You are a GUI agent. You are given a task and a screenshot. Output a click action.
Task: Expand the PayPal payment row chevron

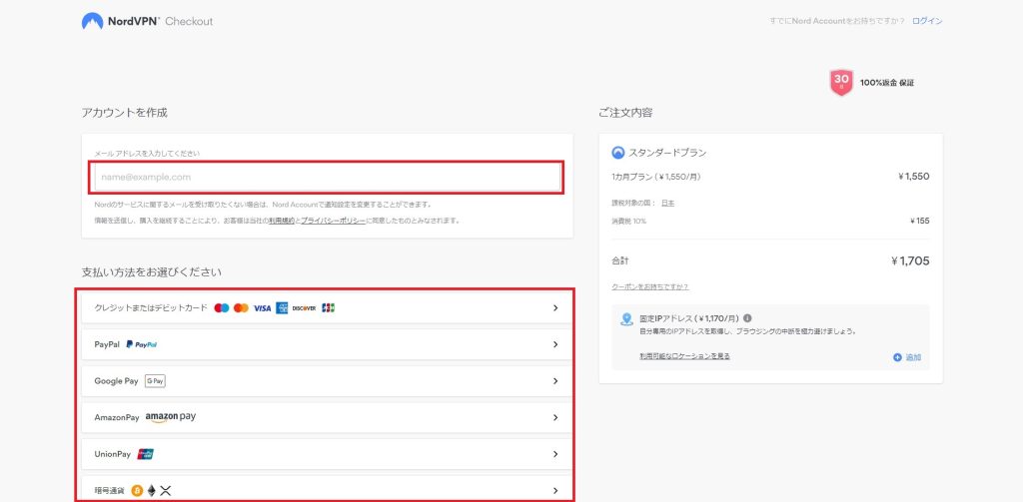coord(555,344)
